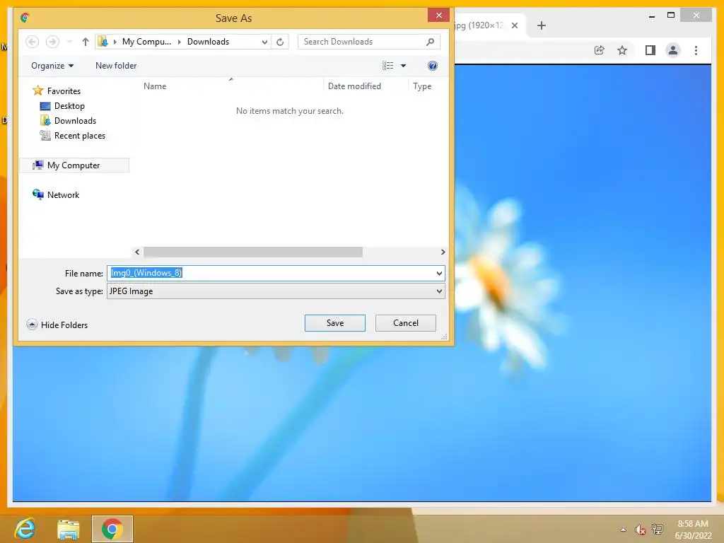Go up one folder level
This screenshot has width=724, height=543.
pos(85,42)
